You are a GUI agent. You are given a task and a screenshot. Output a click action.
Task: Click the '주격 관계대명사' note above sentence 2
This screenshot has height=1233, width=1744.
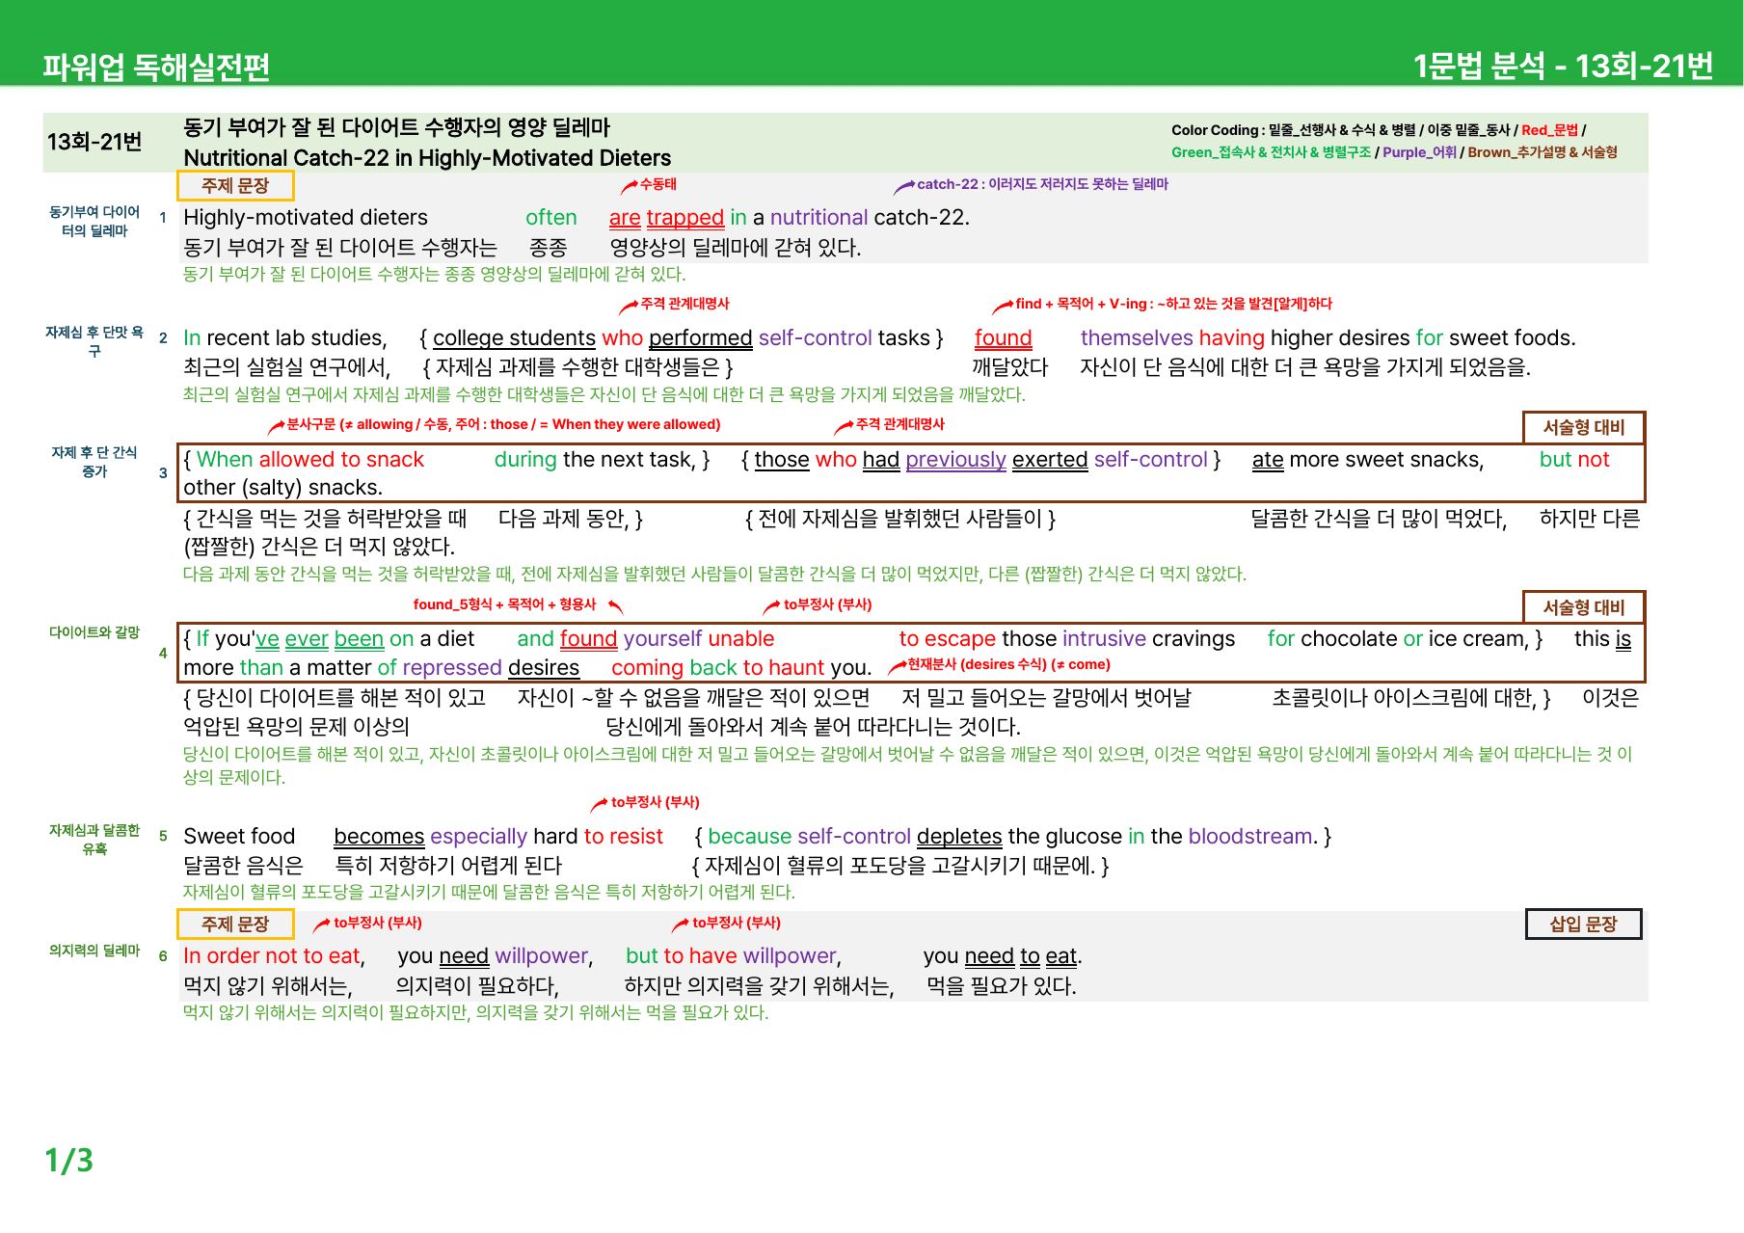684,304
